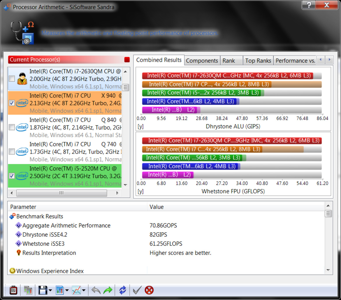
Task: Click the help question mark button
Action: pyautogui.click(x=309, y=5)
